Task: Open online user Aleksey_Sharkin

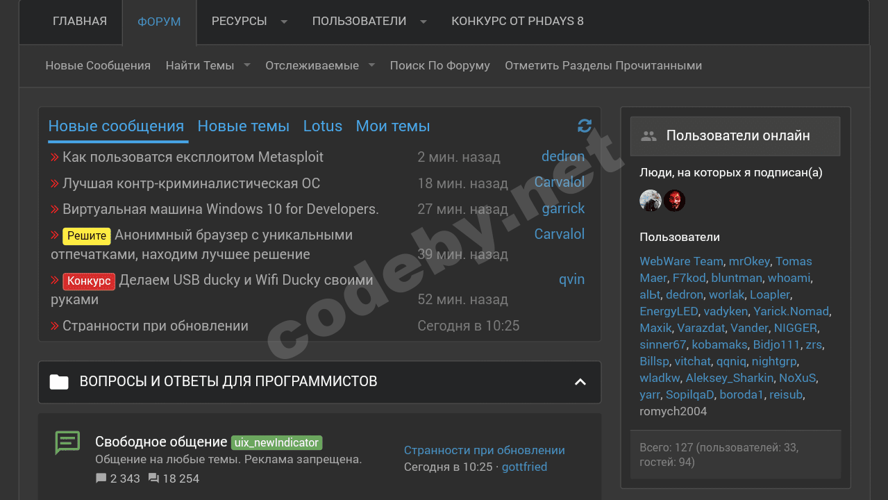Action: [729, 378]
